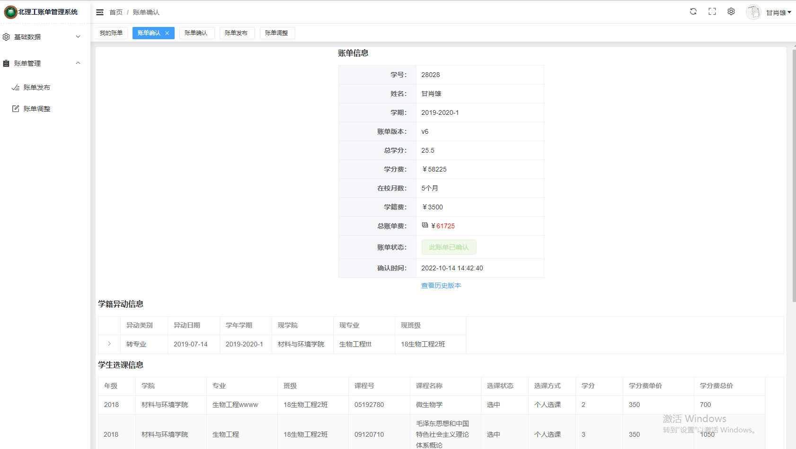
Task: Open the settings gear icon in header
Action: (x=731, y=11)
